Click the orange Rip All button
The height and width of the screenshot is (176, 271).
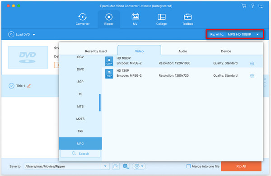tap(241, 167)
